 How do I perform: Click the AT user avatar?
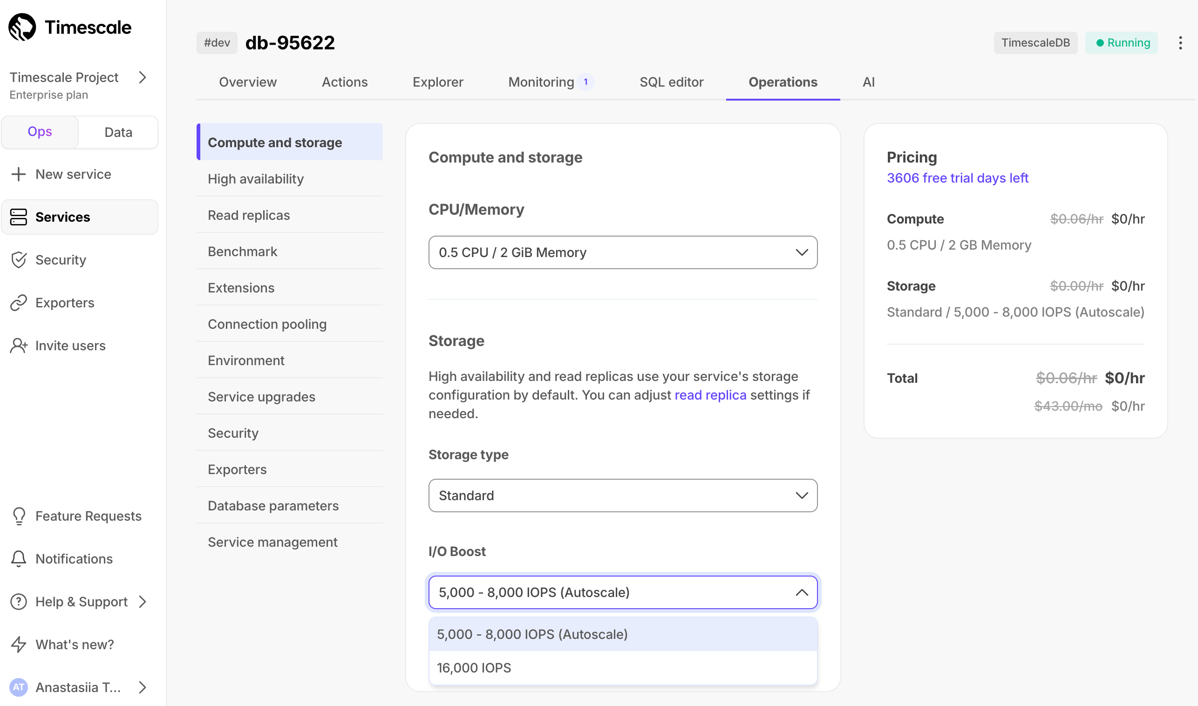pos(19,687)
